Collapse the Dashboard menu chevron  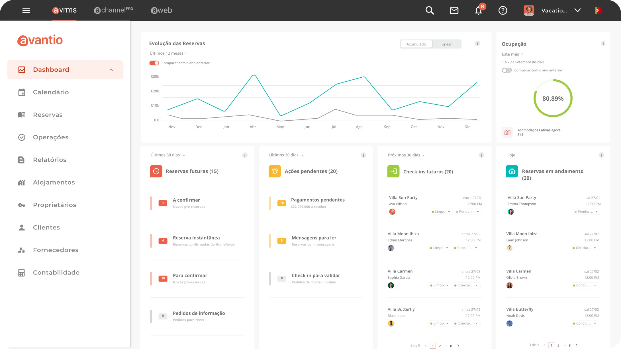(111, 70)
